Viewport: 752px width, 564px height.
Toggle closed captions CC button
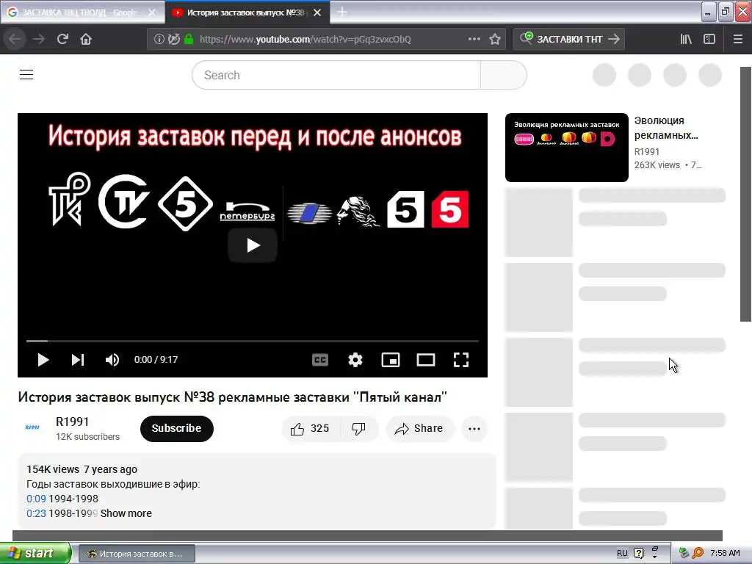pyautogui.click(x=320, y=360)
